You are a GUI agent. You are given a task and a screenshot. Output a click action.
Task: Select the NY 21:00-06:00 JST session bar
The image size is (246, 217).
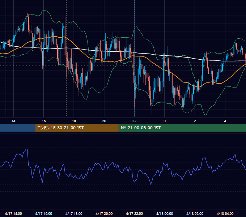[x=182, y=128]
